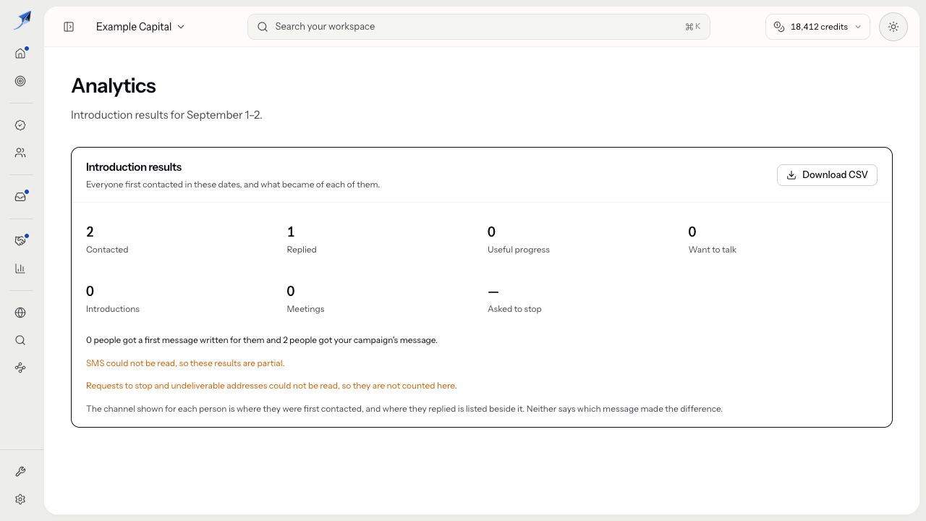Viewport: 926px width, 521px height.
Task: Click the Introduction results card title
Action: 134,167
